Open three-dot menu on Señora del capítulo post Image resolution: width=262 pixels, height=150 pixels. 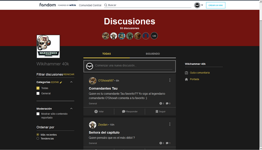(x=170, y=124)
